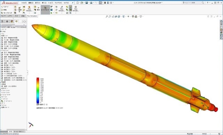Click the New document icon in quick toolbar

pyautogui.click(x=77, y=3)
